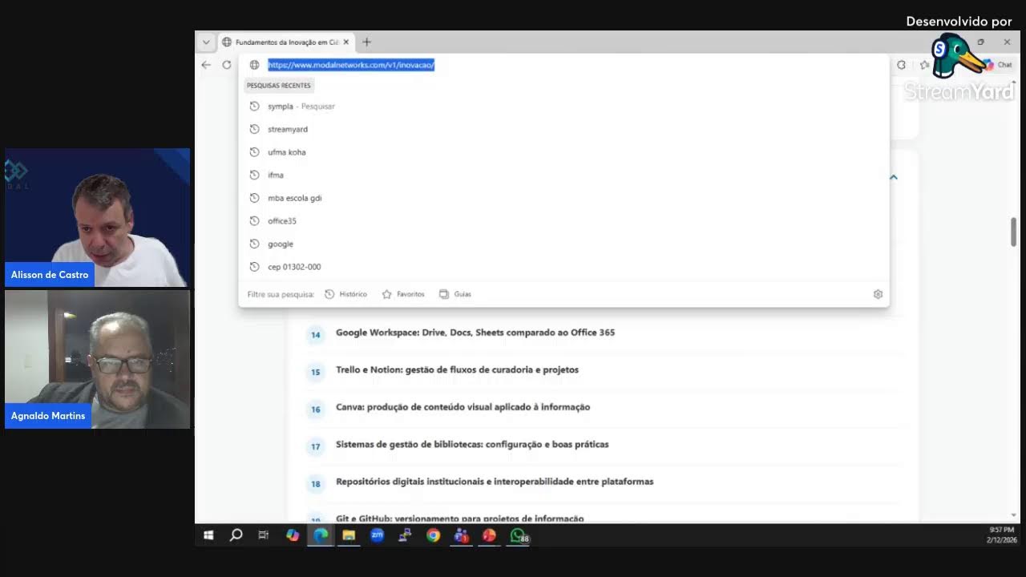Select the 'cep 01302-000' recent search
The height and width of the screenshot is (577, 1026).
[x=563, y=267]
